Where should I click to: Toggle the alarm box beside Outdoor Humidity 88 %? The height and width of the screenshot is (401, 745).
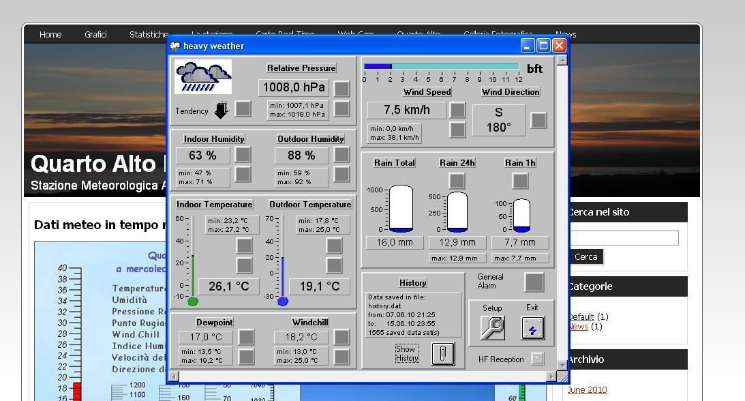point(341,154)
